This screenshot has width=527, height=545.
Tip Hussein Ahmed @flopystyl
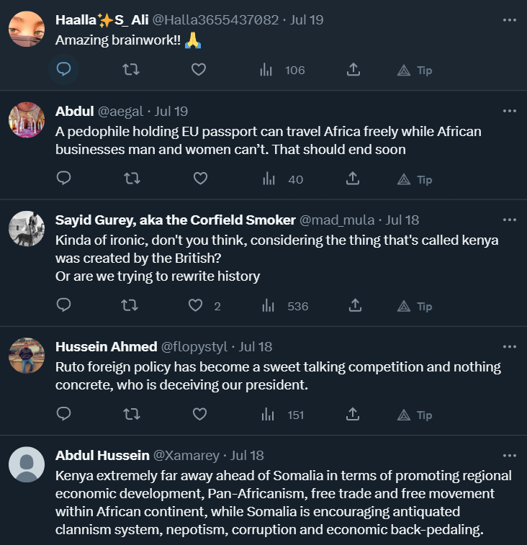coord(415,415)
